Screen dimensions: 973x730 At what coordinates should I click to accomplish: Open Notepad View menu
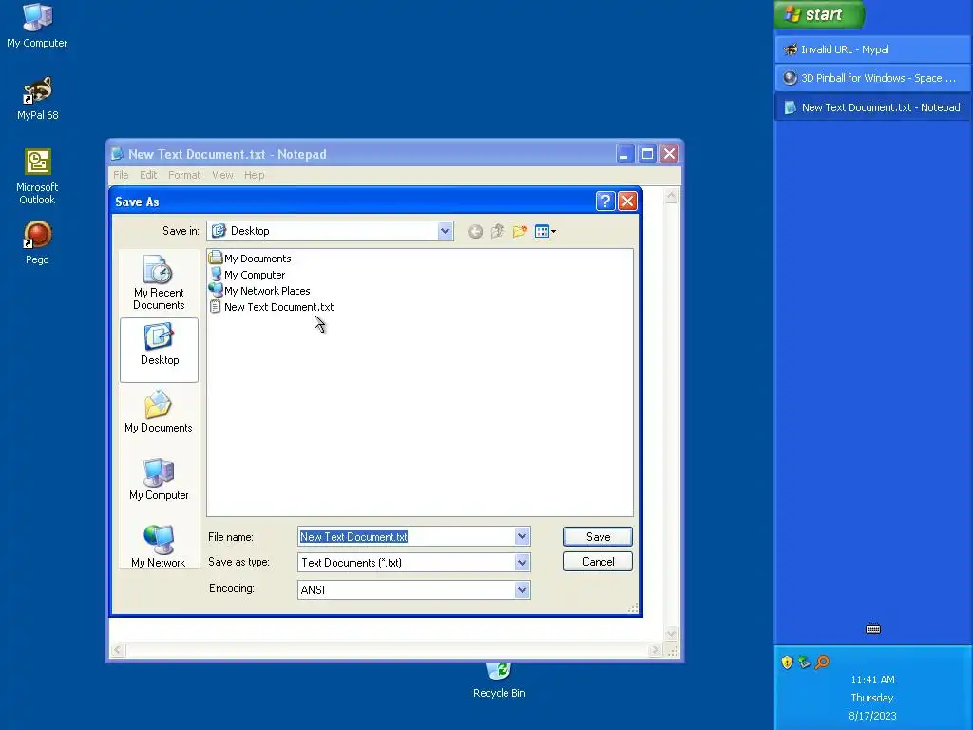(222, 175)
